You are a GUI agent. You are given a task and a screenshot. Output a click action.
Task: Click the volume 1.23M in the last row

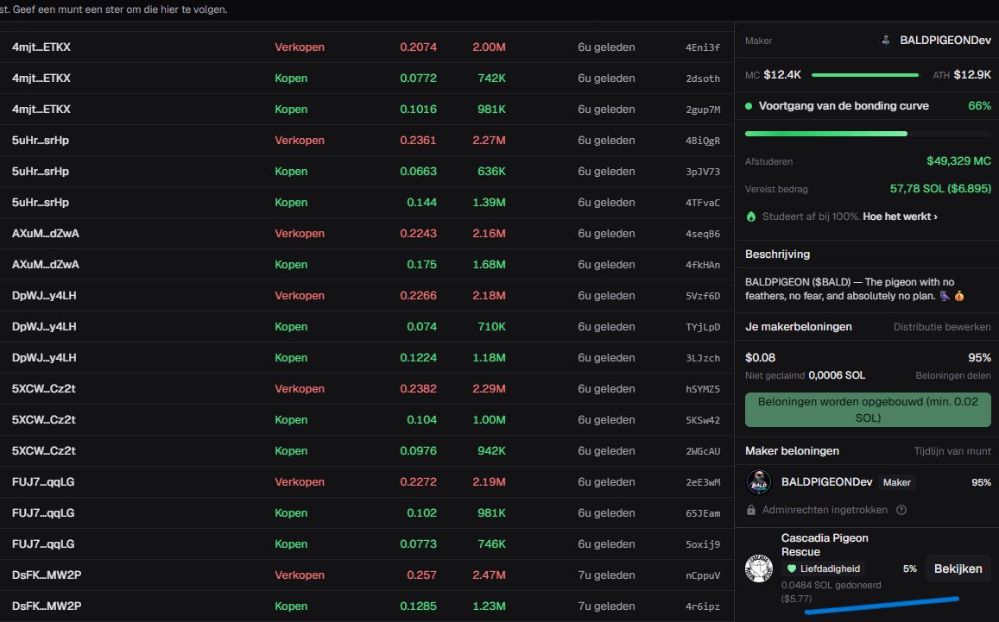click(490, 606)
